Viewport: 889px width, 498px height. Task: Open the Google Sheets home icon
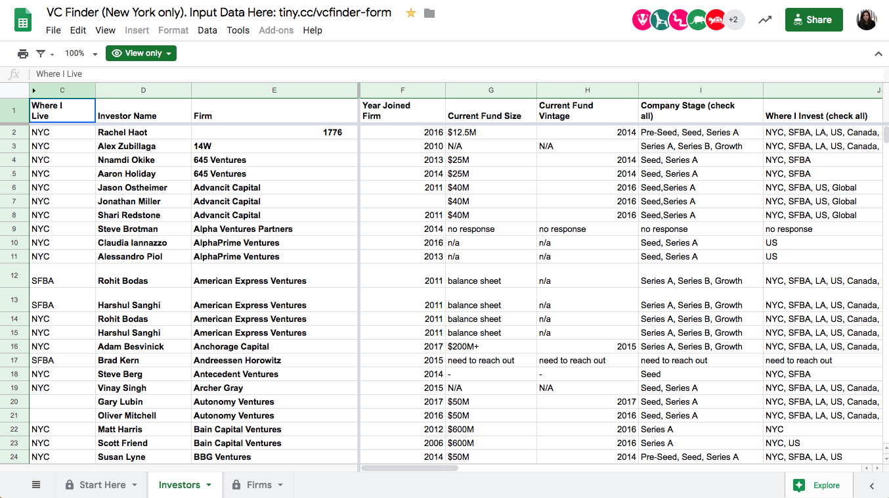click(23, 20)
